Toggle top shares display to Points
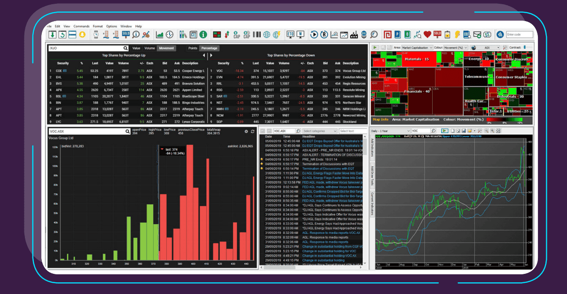This screenshot has width=567, height=294. coord(193,48)
